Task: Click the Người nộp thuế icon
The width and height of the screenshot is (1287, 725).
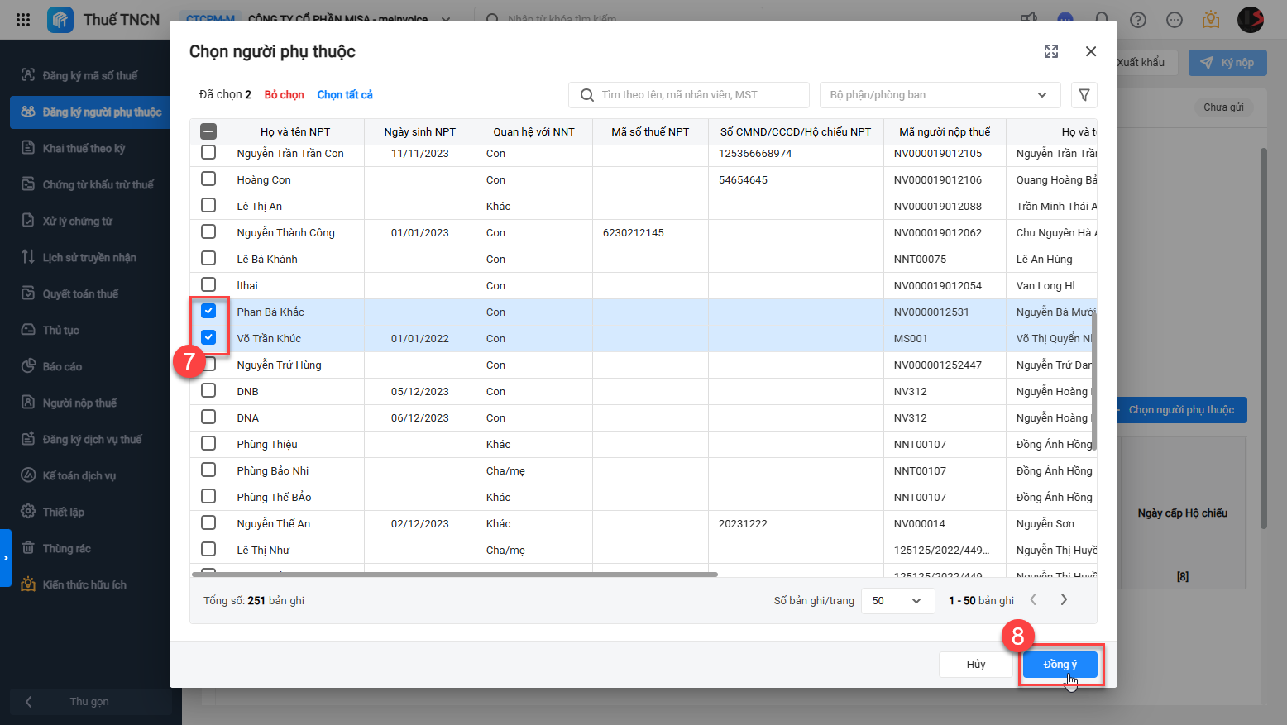Action: tap(28, 403)
